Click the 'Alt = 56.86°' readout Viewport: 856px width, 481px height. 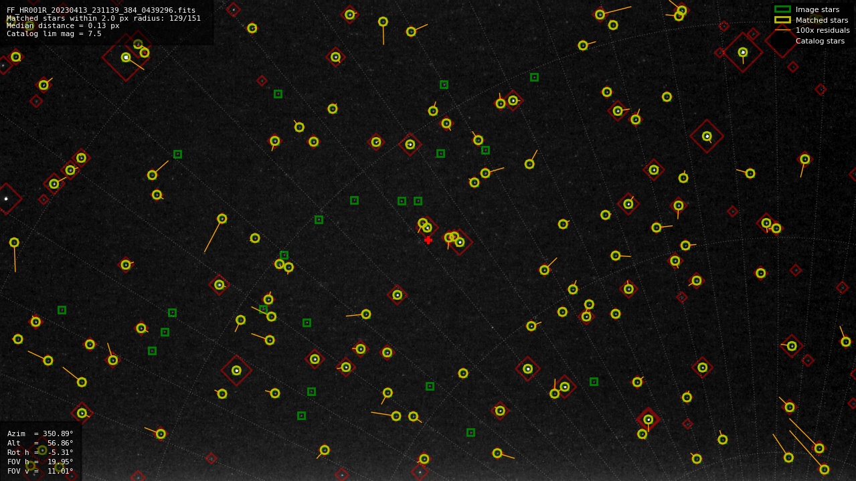click(x=40, y=443)
